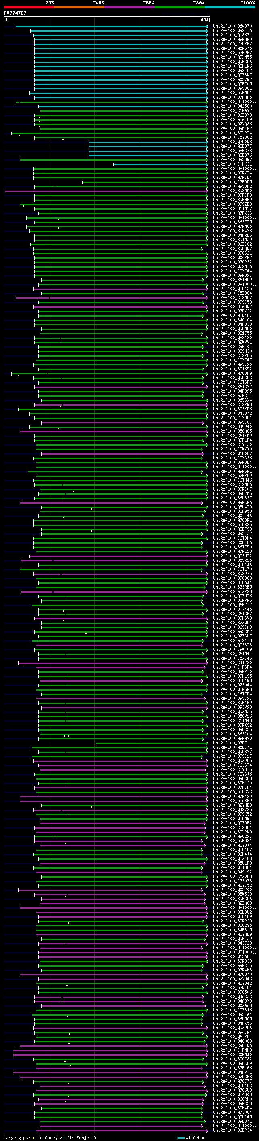Click the UniRef100_B4FVT1 label
Image resolution: width=259 pixels, height=1141 pixels.
point(232,1072)
